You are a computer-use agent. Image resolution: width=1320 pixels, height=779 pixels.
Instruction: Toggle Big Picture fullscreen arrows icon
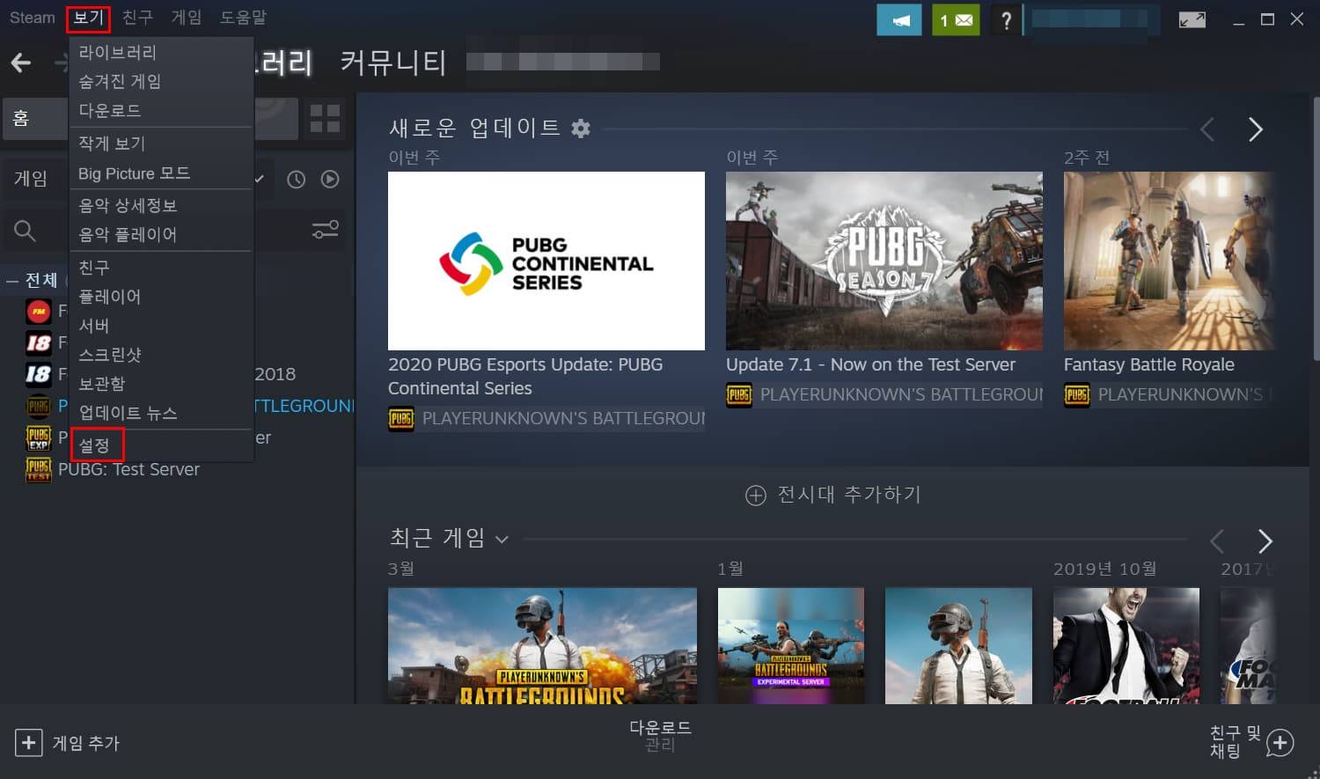pyautogui.click(x=1192, y=19)
